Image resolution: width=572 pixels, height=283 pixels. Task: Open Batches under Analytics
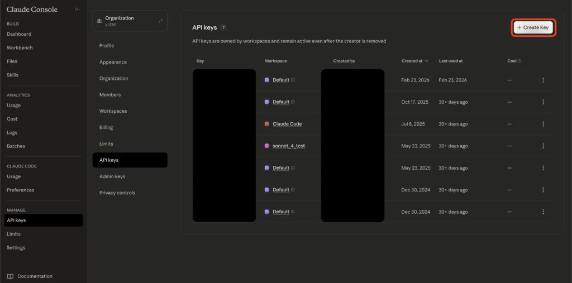(x=16, y=146)
